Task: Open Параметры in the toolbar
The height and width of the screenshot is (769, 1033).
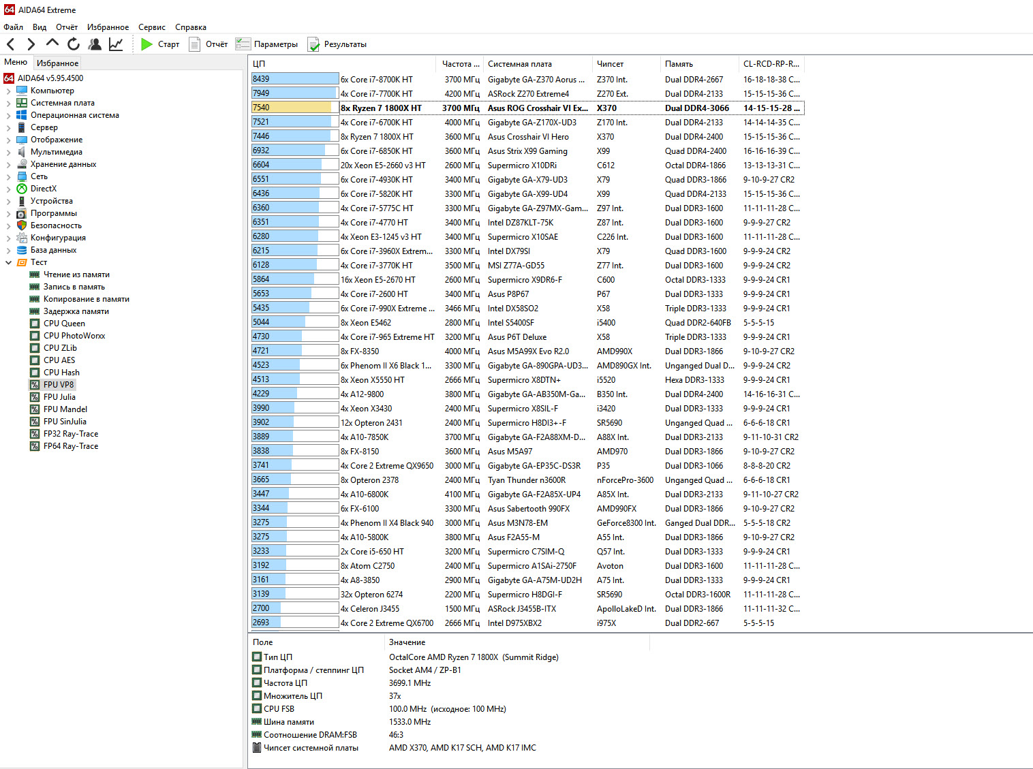Action: click(267, 44)
